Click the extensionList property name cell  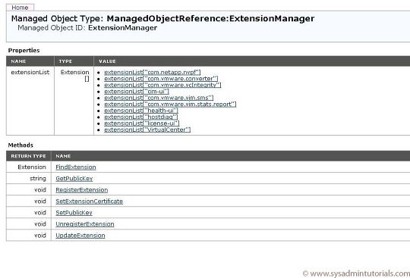(30, 101)
